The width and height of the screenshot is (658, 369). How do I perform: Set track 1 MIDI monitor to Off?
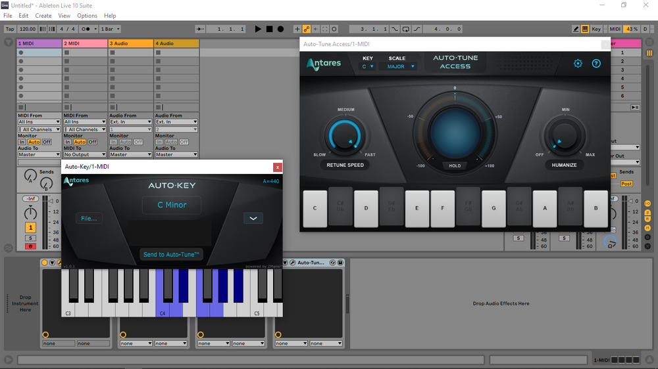point(47,142)
